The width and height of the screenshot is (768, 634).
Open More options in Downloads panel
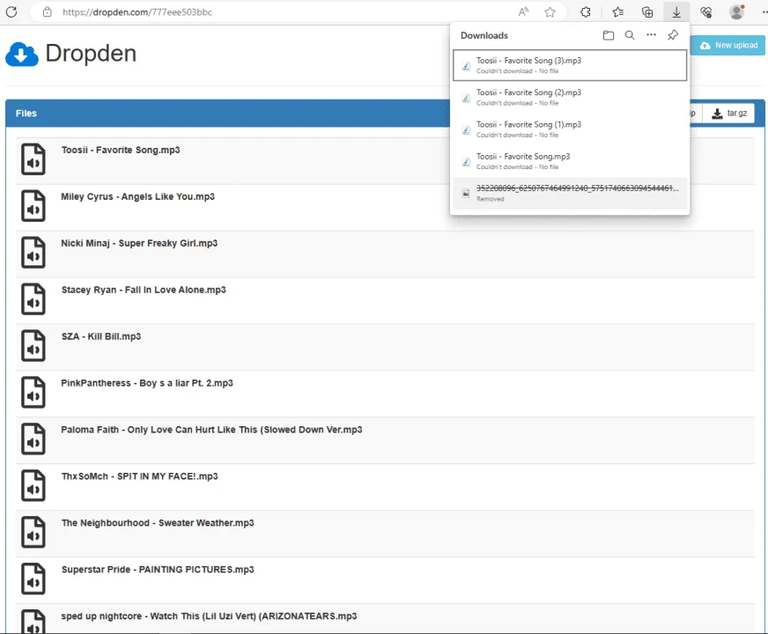(651, 34)
